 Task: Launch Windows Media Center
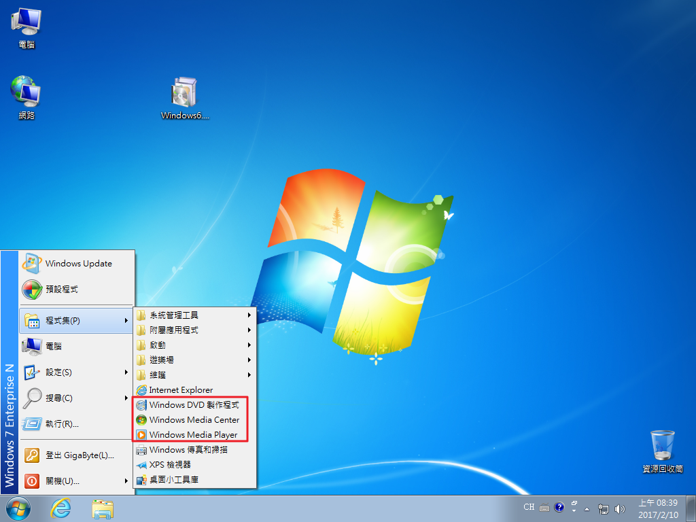(x=194, y=420)
